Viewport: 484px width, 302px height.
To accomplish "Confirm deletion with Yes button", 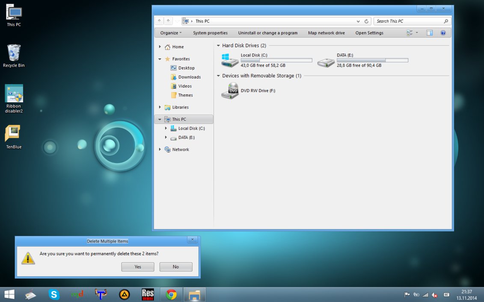I will click(138, 267).
